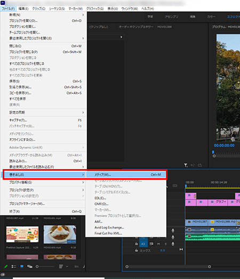The height and width of the screenshot is (279, 240).
Task: Toggle A3 track targeting button
Action: coord(143,244)
